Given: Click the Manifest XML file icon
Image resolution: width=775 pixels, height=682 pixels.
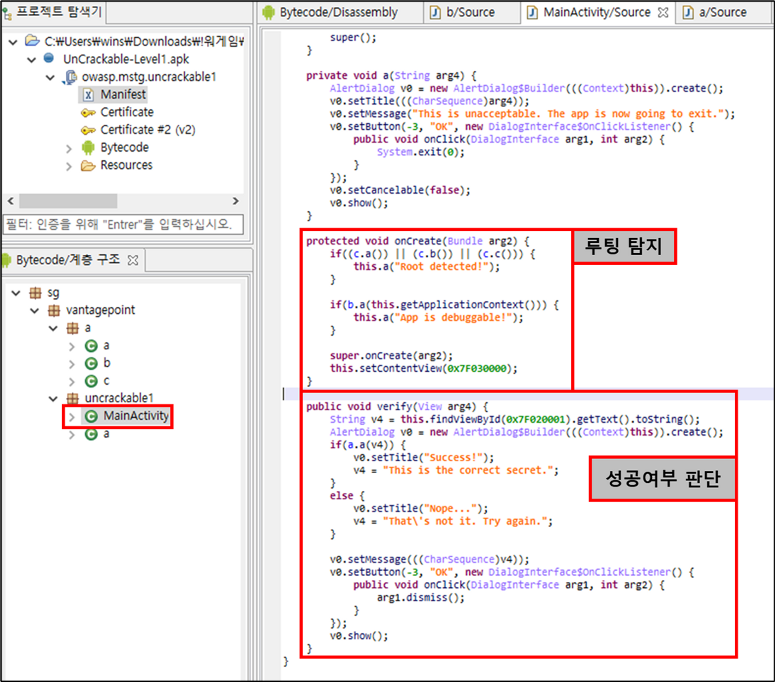Looking at the screenshot, I should coord(88,94).
